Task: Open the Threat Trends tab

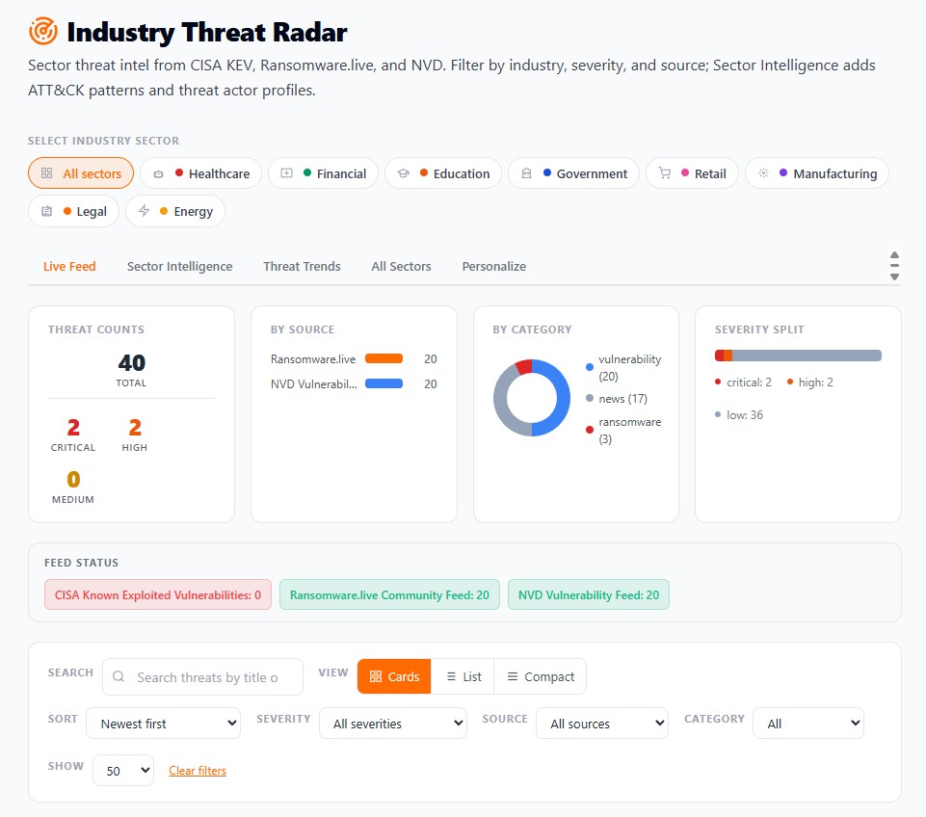Action: (x=302, y=266)
